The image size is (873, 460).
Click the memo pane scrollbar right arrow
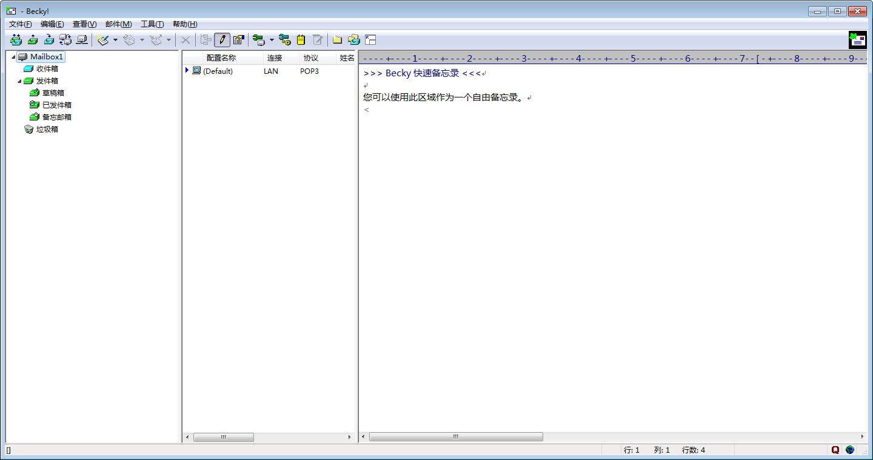(862, 437)
